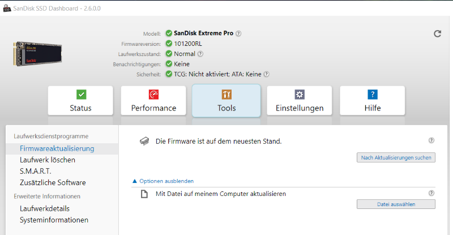This screenshot has height=235, width=453.
Task: Open the Performance tab
Action: click(x=153, y=101)
